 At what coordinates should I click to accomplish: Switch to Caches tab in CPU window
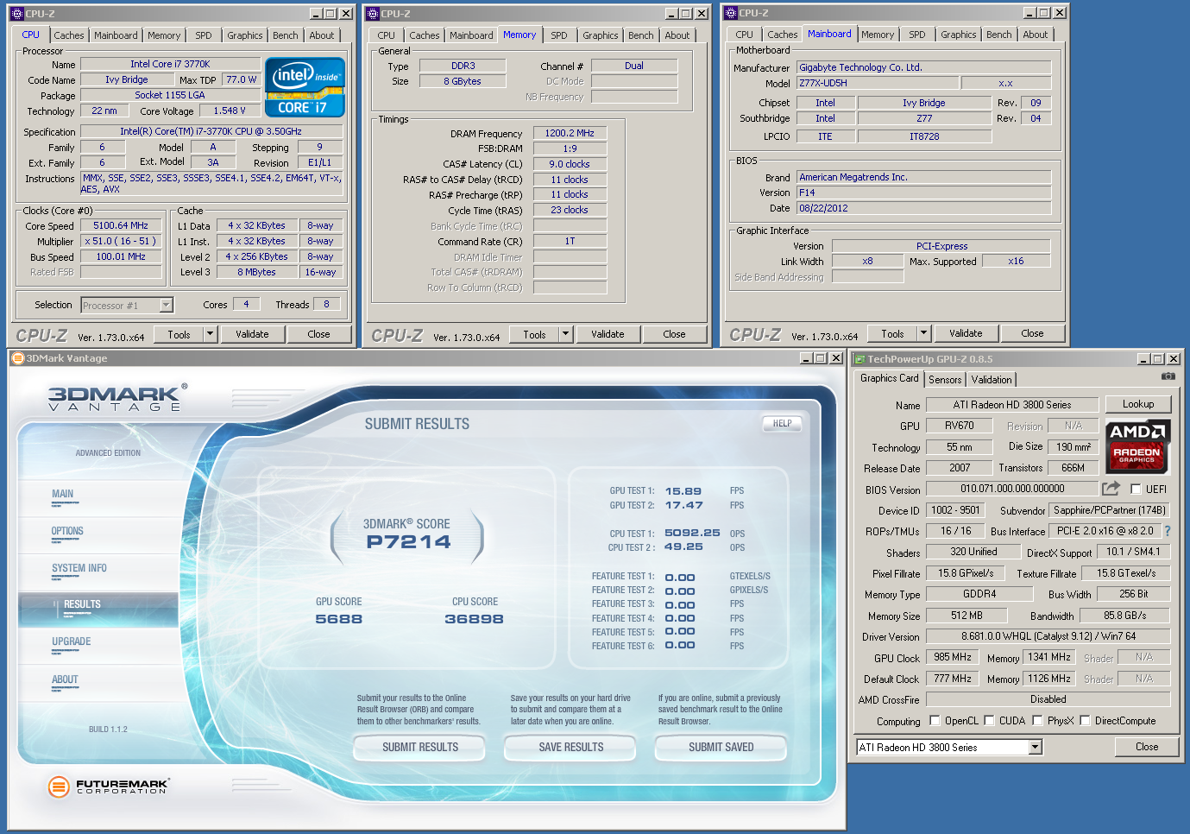pos(69,35)
